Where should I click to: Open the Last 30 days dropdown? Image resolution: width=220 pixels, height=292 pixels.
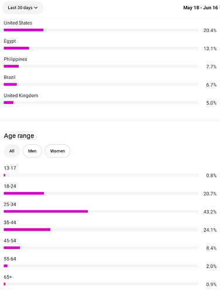tap(23, 8)
